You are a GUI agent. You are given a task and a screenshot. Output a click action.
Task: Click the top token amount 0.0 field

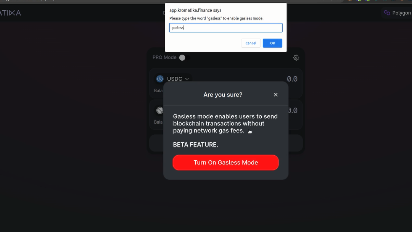coord(292,79)
